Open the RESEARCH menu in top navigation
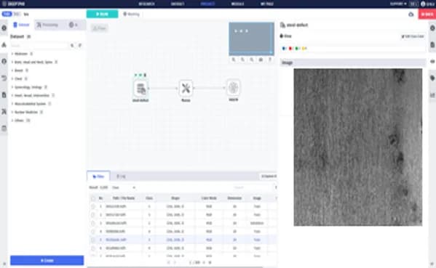The image size is (436, 268). 147,4
